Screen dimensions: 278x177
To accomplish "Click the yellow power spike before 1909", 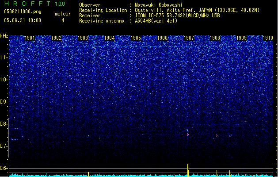I will 230,173.
